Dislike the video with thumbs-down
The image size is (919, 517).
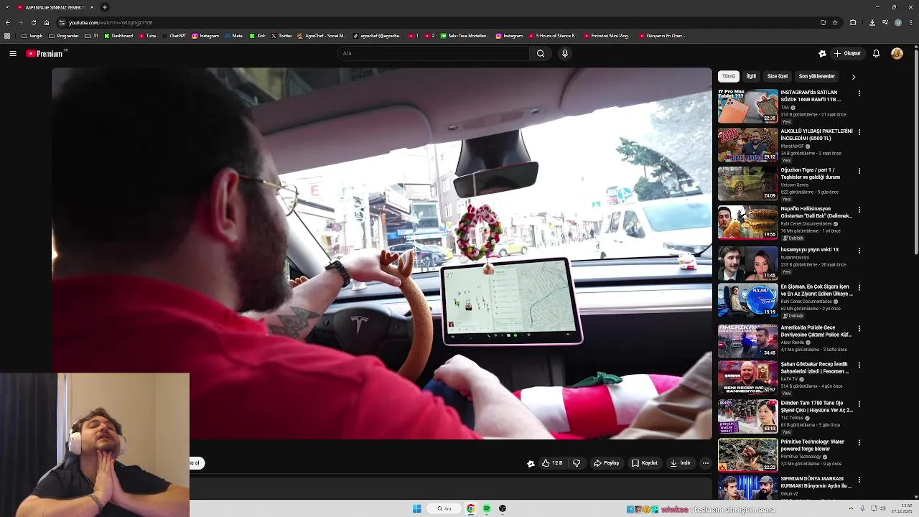click(576, 463)
